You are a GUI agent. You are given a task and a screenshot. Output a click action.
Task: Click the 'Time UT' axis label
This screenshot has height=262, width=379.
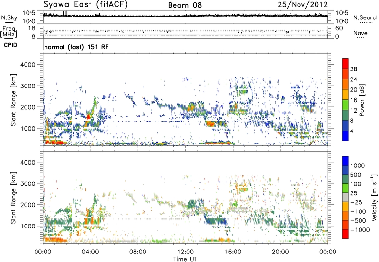pos(185,259)
